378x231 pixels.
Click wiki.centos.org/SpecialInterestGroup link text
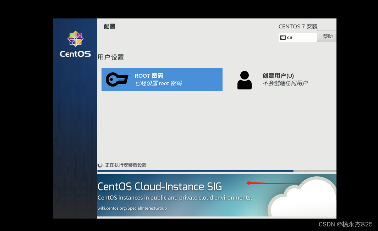point(132,208)
